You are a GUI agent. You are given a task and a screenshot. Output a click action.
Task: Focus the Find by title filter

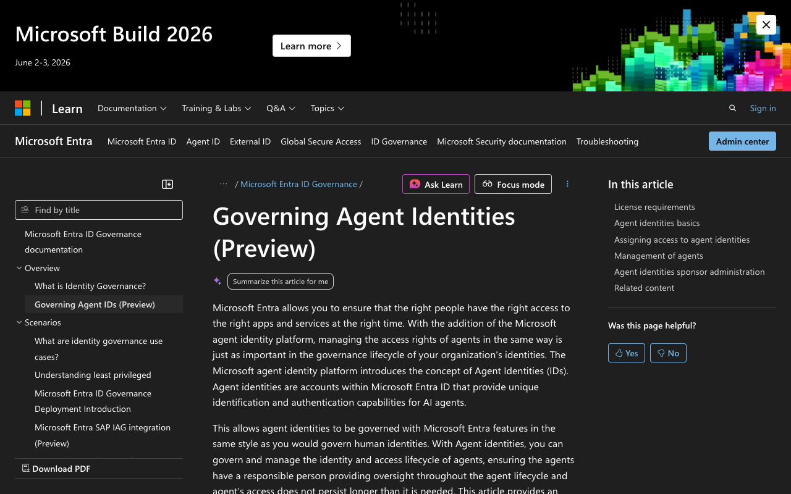click(x=99, y=210)
